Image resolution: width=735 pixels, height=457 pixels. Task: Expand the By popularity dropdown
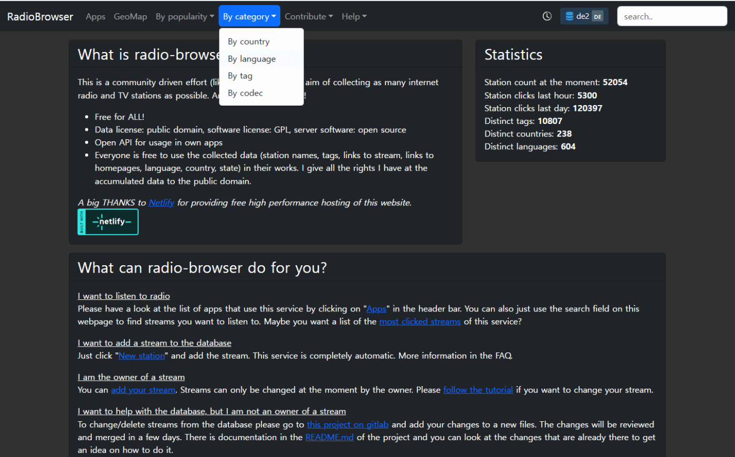point(185,17)
